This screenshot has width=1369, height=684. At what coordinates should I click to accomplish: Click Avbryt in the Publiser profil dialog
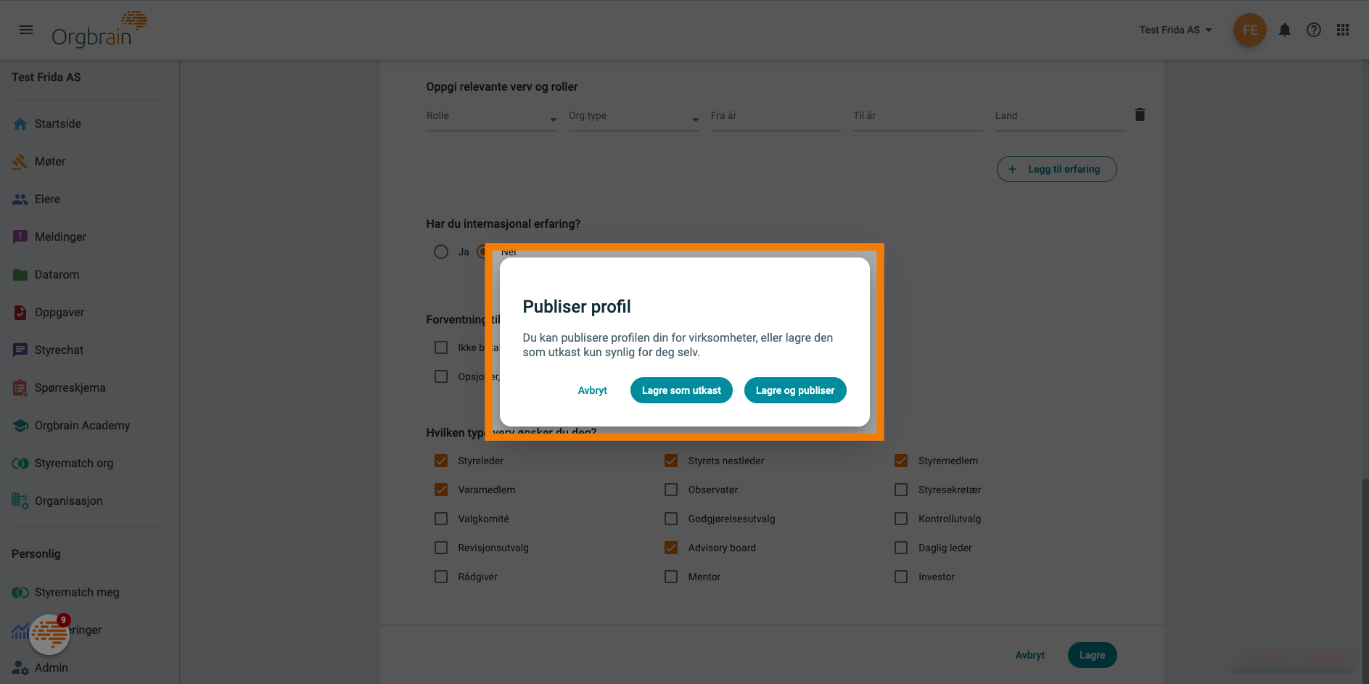click(x=593, y=390)
